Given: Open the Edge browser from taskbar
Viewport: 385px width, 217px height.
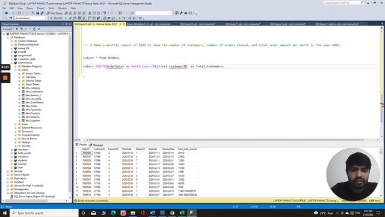Looking at the screenshot, I should point(113,213).
